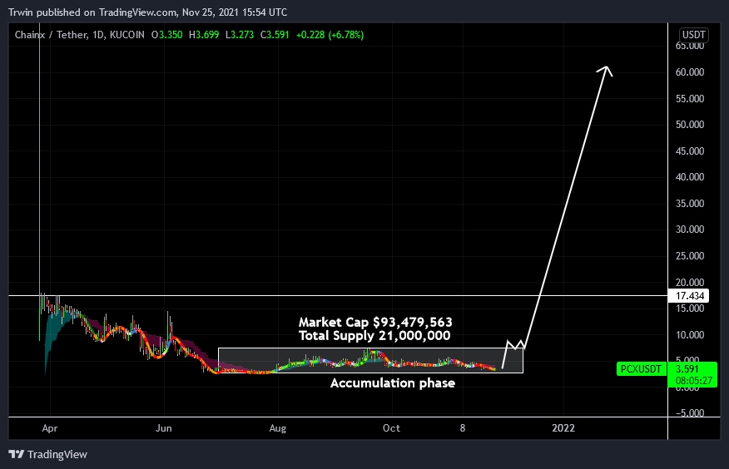The image size is (729, 469).
Task: Click the 3.591 current price label
Action: pyautogui.click(x=687, y=369)
